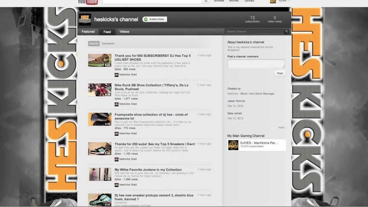Click heskicks icon under 250 subs video
Viewport: 368px width, 207px height.
coord(116,159)
